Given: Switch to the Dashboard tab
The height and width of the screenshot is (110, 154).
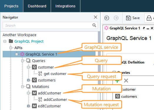Looking at the screenshot, I should pos(37,6).
